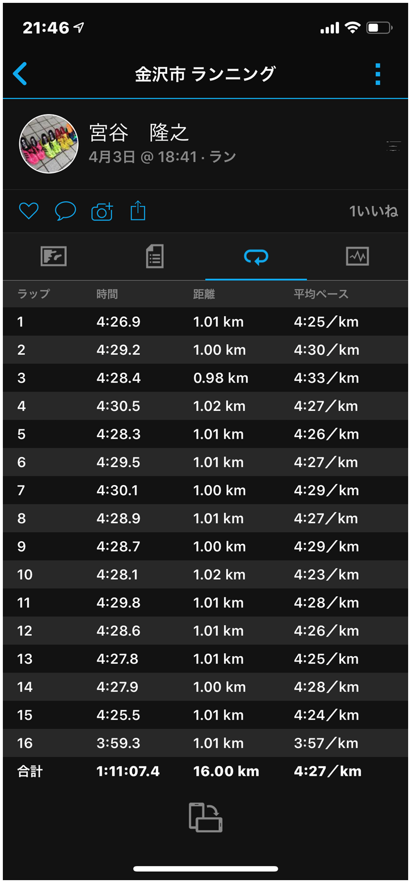This screenshot has width=411, height=883.
Task: Switch to the stats details tab
Action: pyautogui.click(x=155, y=257)
